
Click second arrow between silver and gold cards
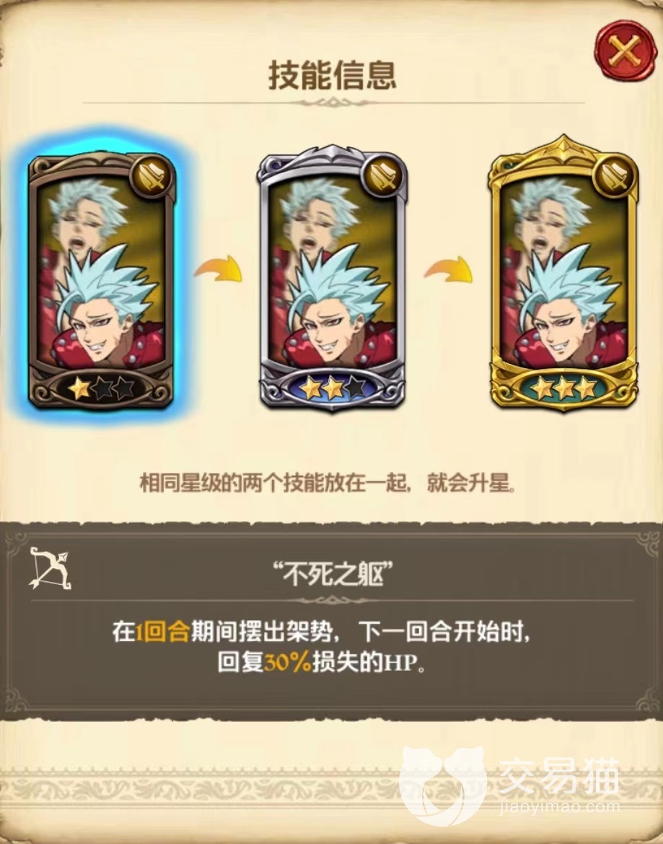click(x=448, y=269)
